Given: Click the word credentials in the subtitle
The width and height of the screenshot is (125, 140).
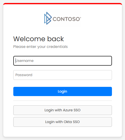Looking at the screenshot, I should click(x=57, y=47).
